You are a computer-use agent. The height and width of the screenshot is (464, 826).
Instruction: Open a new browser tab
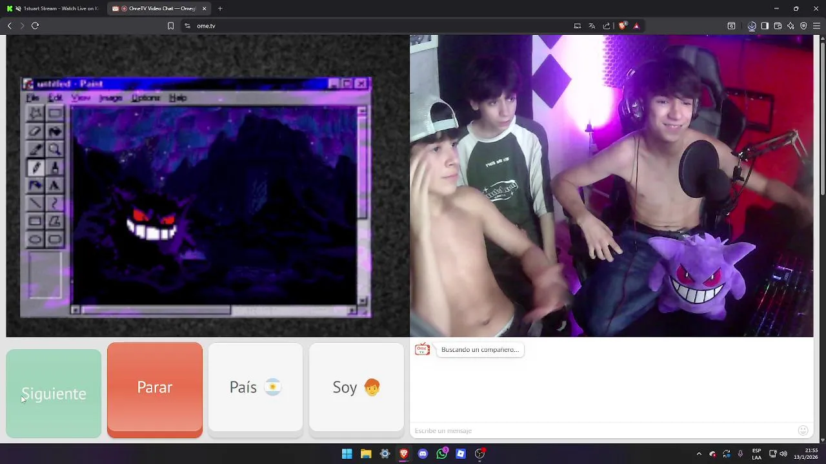(x=220, y=8)
